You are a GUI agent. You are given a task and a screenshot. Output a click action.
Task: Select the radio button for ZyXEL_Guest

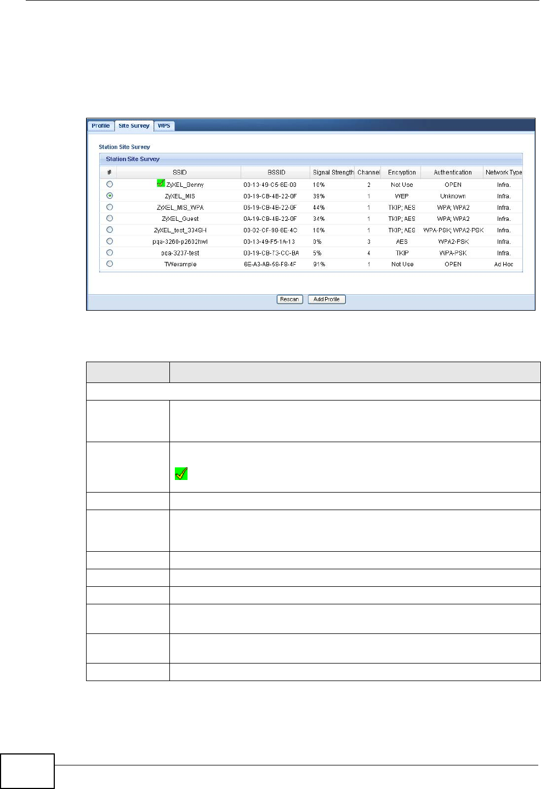tap(110, 219)
